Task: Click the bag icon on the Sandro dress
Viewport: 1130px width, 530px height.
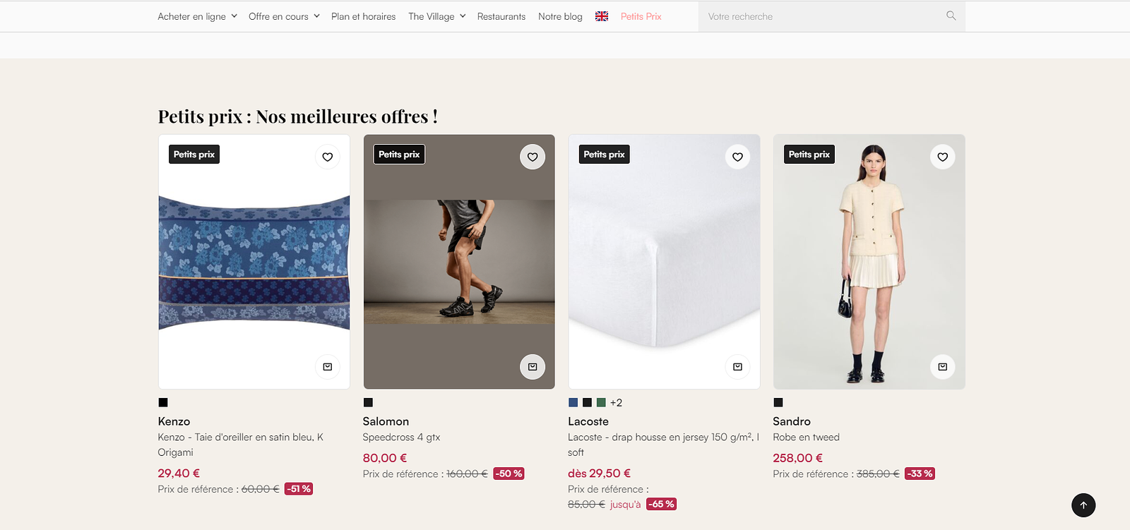Action: click(943, 367)
